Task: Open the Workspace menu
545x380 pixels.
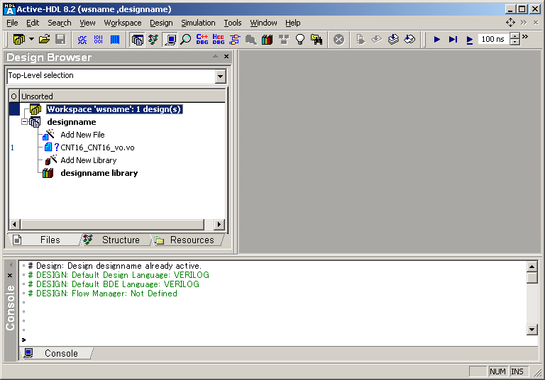Action: point(123,23)
